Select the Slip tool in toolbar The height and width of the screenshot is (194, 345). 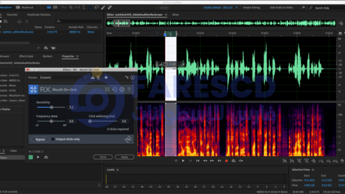(x=77, y=7)
